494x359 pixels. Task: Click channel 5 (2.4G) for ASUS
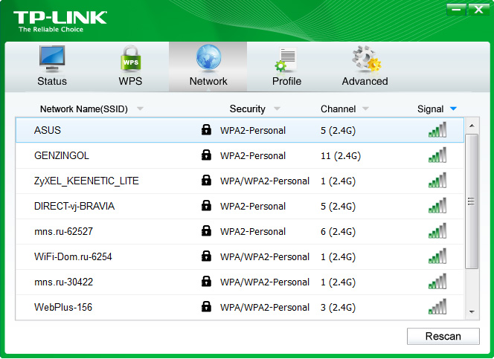tap(338, 131)
